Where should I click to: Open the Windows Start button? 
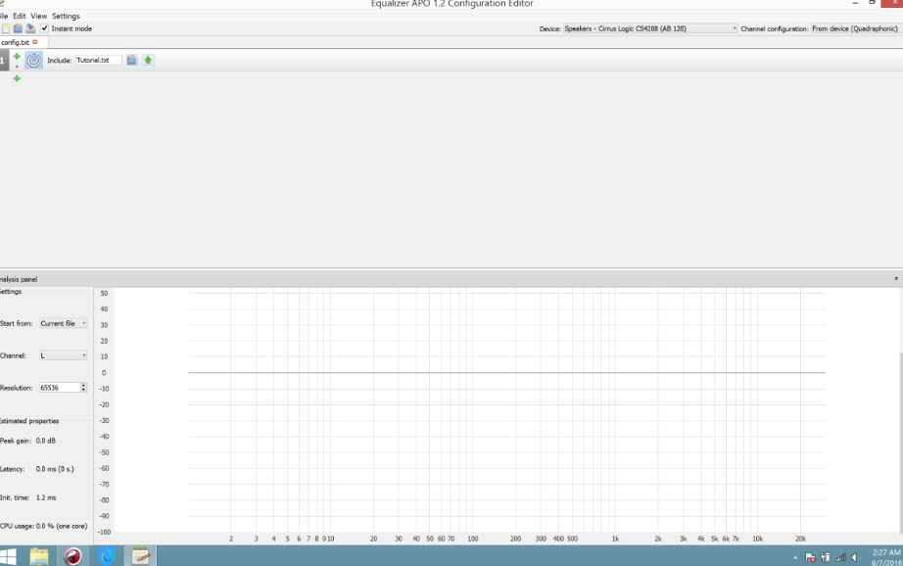coord(8,557)
